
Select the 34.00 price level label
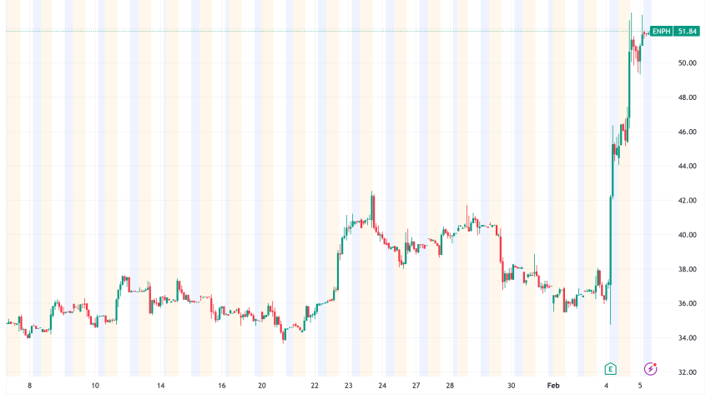688,338
